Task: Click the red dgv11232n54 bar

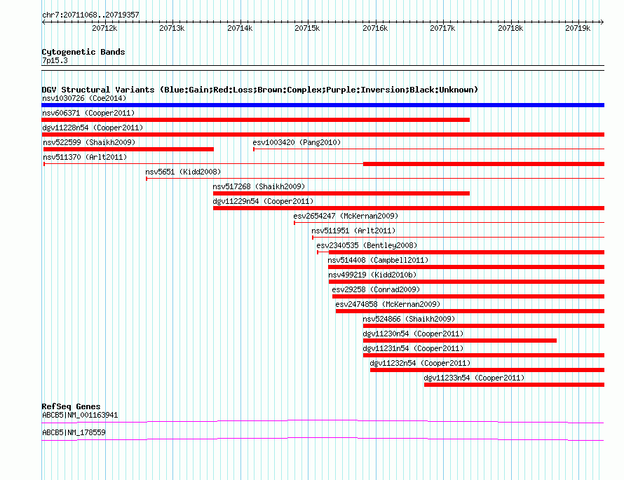Action: [487, 370]
